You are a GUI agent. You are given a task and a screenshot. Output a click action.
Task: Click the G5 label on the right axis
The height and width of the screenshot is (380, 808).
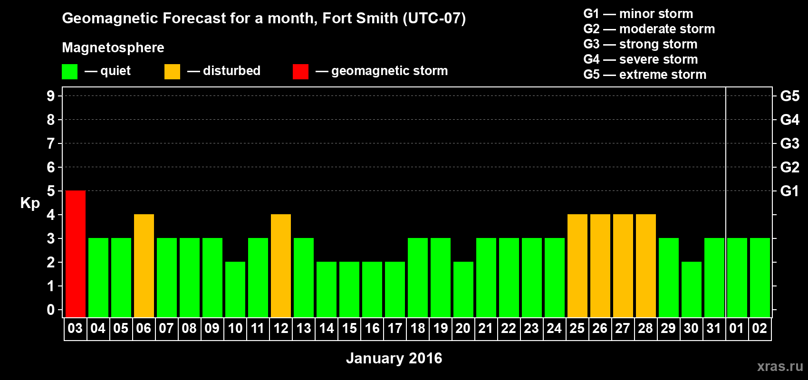pos(789,96)
